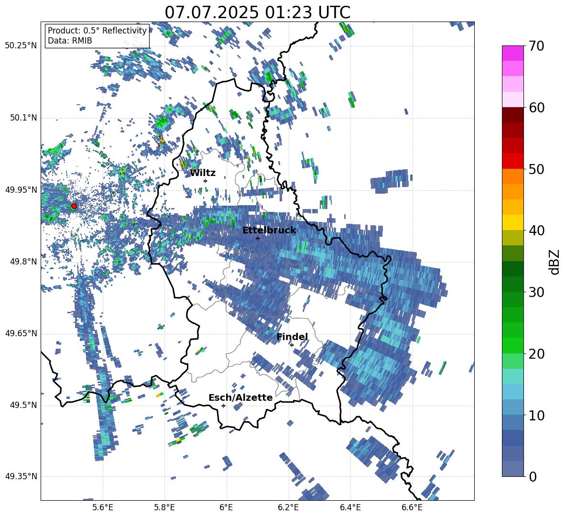This screenshot has height=517, width=566.
Task: Click the 50.25°N latitude label
Action: pyautogui.click(x=21, y=46)
